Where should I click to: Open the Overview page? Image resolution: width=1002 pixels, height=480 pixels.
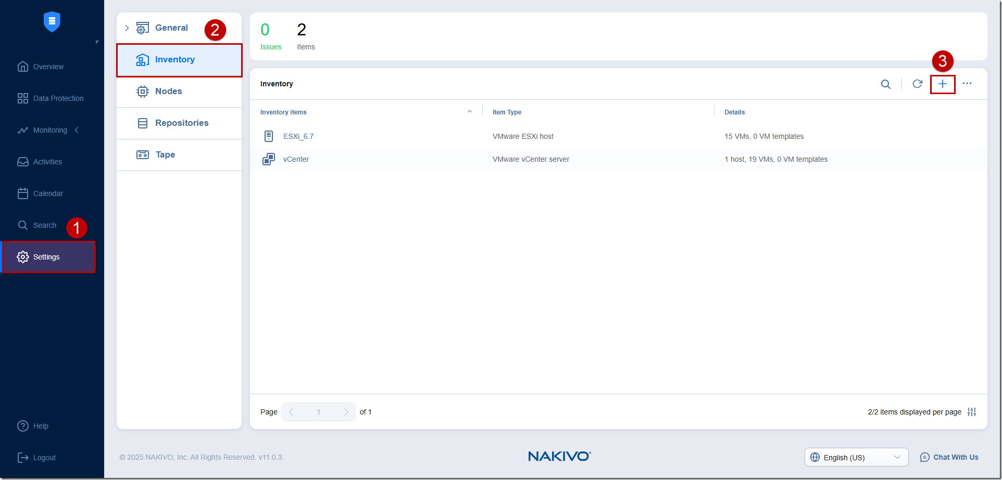click(x=48, y=67)
